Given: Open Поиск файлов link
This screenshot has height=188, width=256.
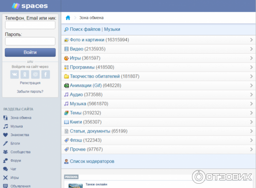Looking at the screenshot, I should (85, 29).
